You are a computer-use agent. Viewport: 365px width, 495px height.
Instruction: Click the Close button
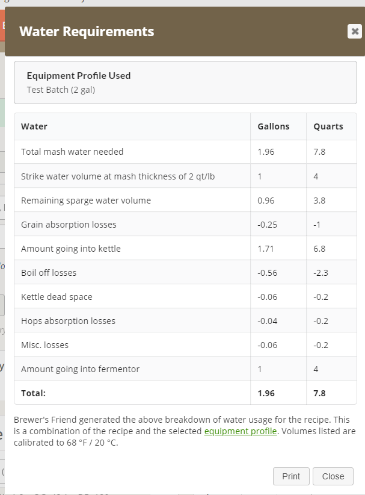tap(333, 476)
